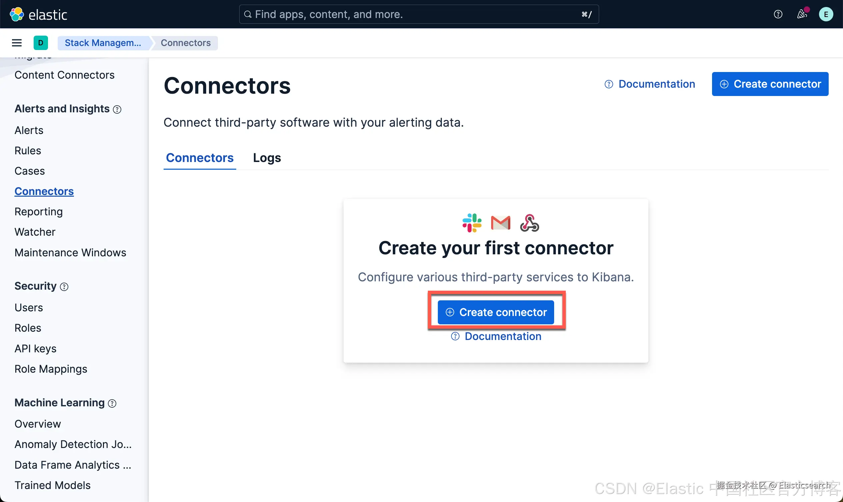The height and width of the screenshot is (502, 843).
Task: Click top-right Create connector button
Action: [x=770, y=84]
